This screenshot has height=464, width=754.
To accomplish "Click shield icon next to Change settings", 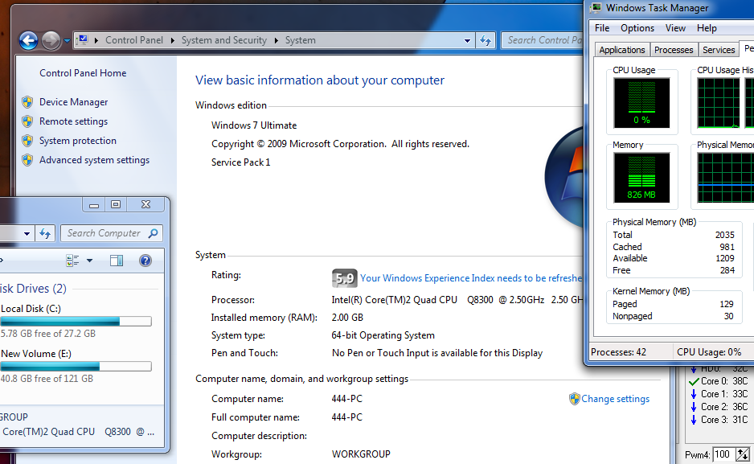I will (x=574, y=399).
